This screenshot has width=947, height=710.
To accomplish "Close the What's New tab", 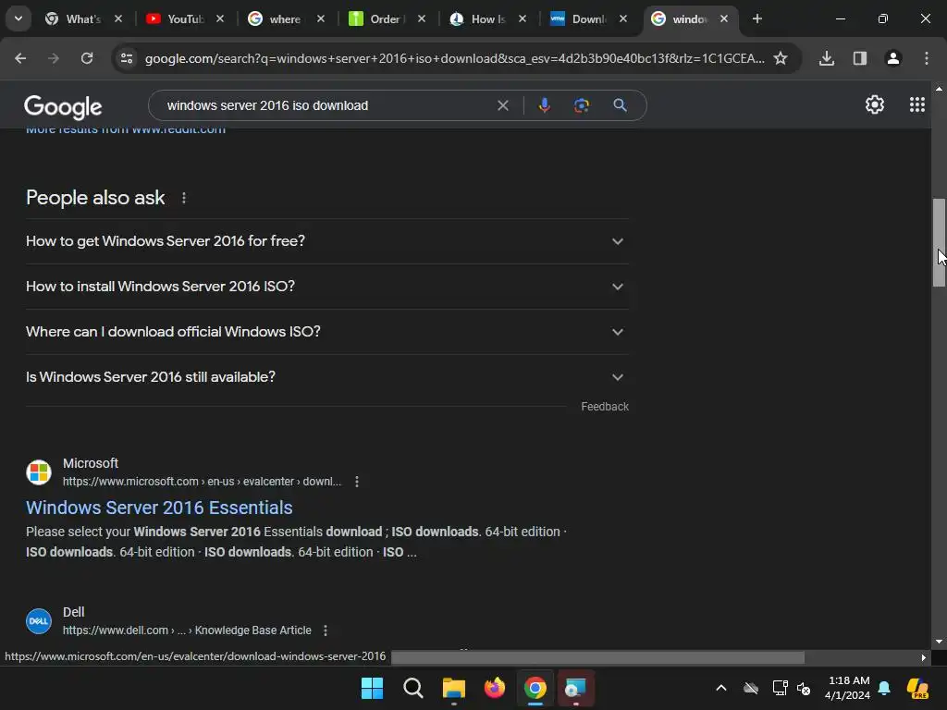I will click(118, 18).
